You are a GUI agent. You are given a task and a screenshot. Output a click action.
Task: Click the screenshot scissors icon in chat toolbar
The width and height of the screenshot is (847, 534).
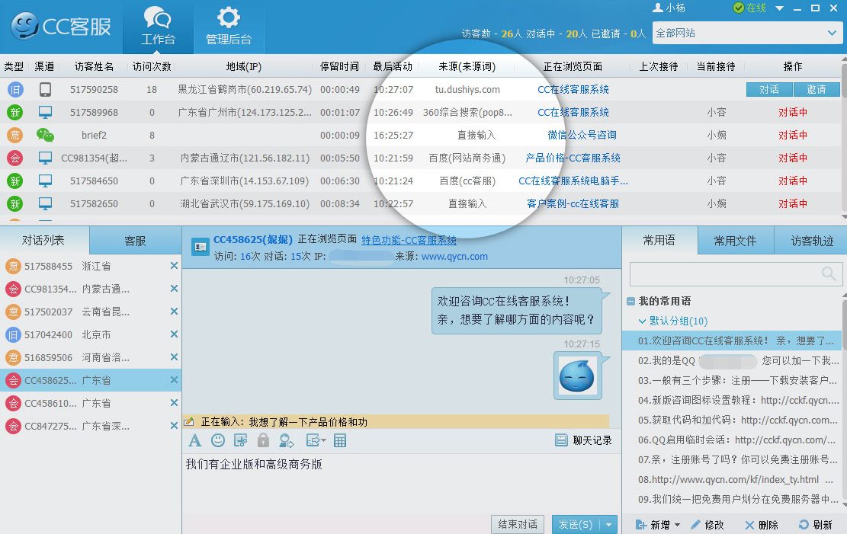pyautogui.click(x=240, y=440)
